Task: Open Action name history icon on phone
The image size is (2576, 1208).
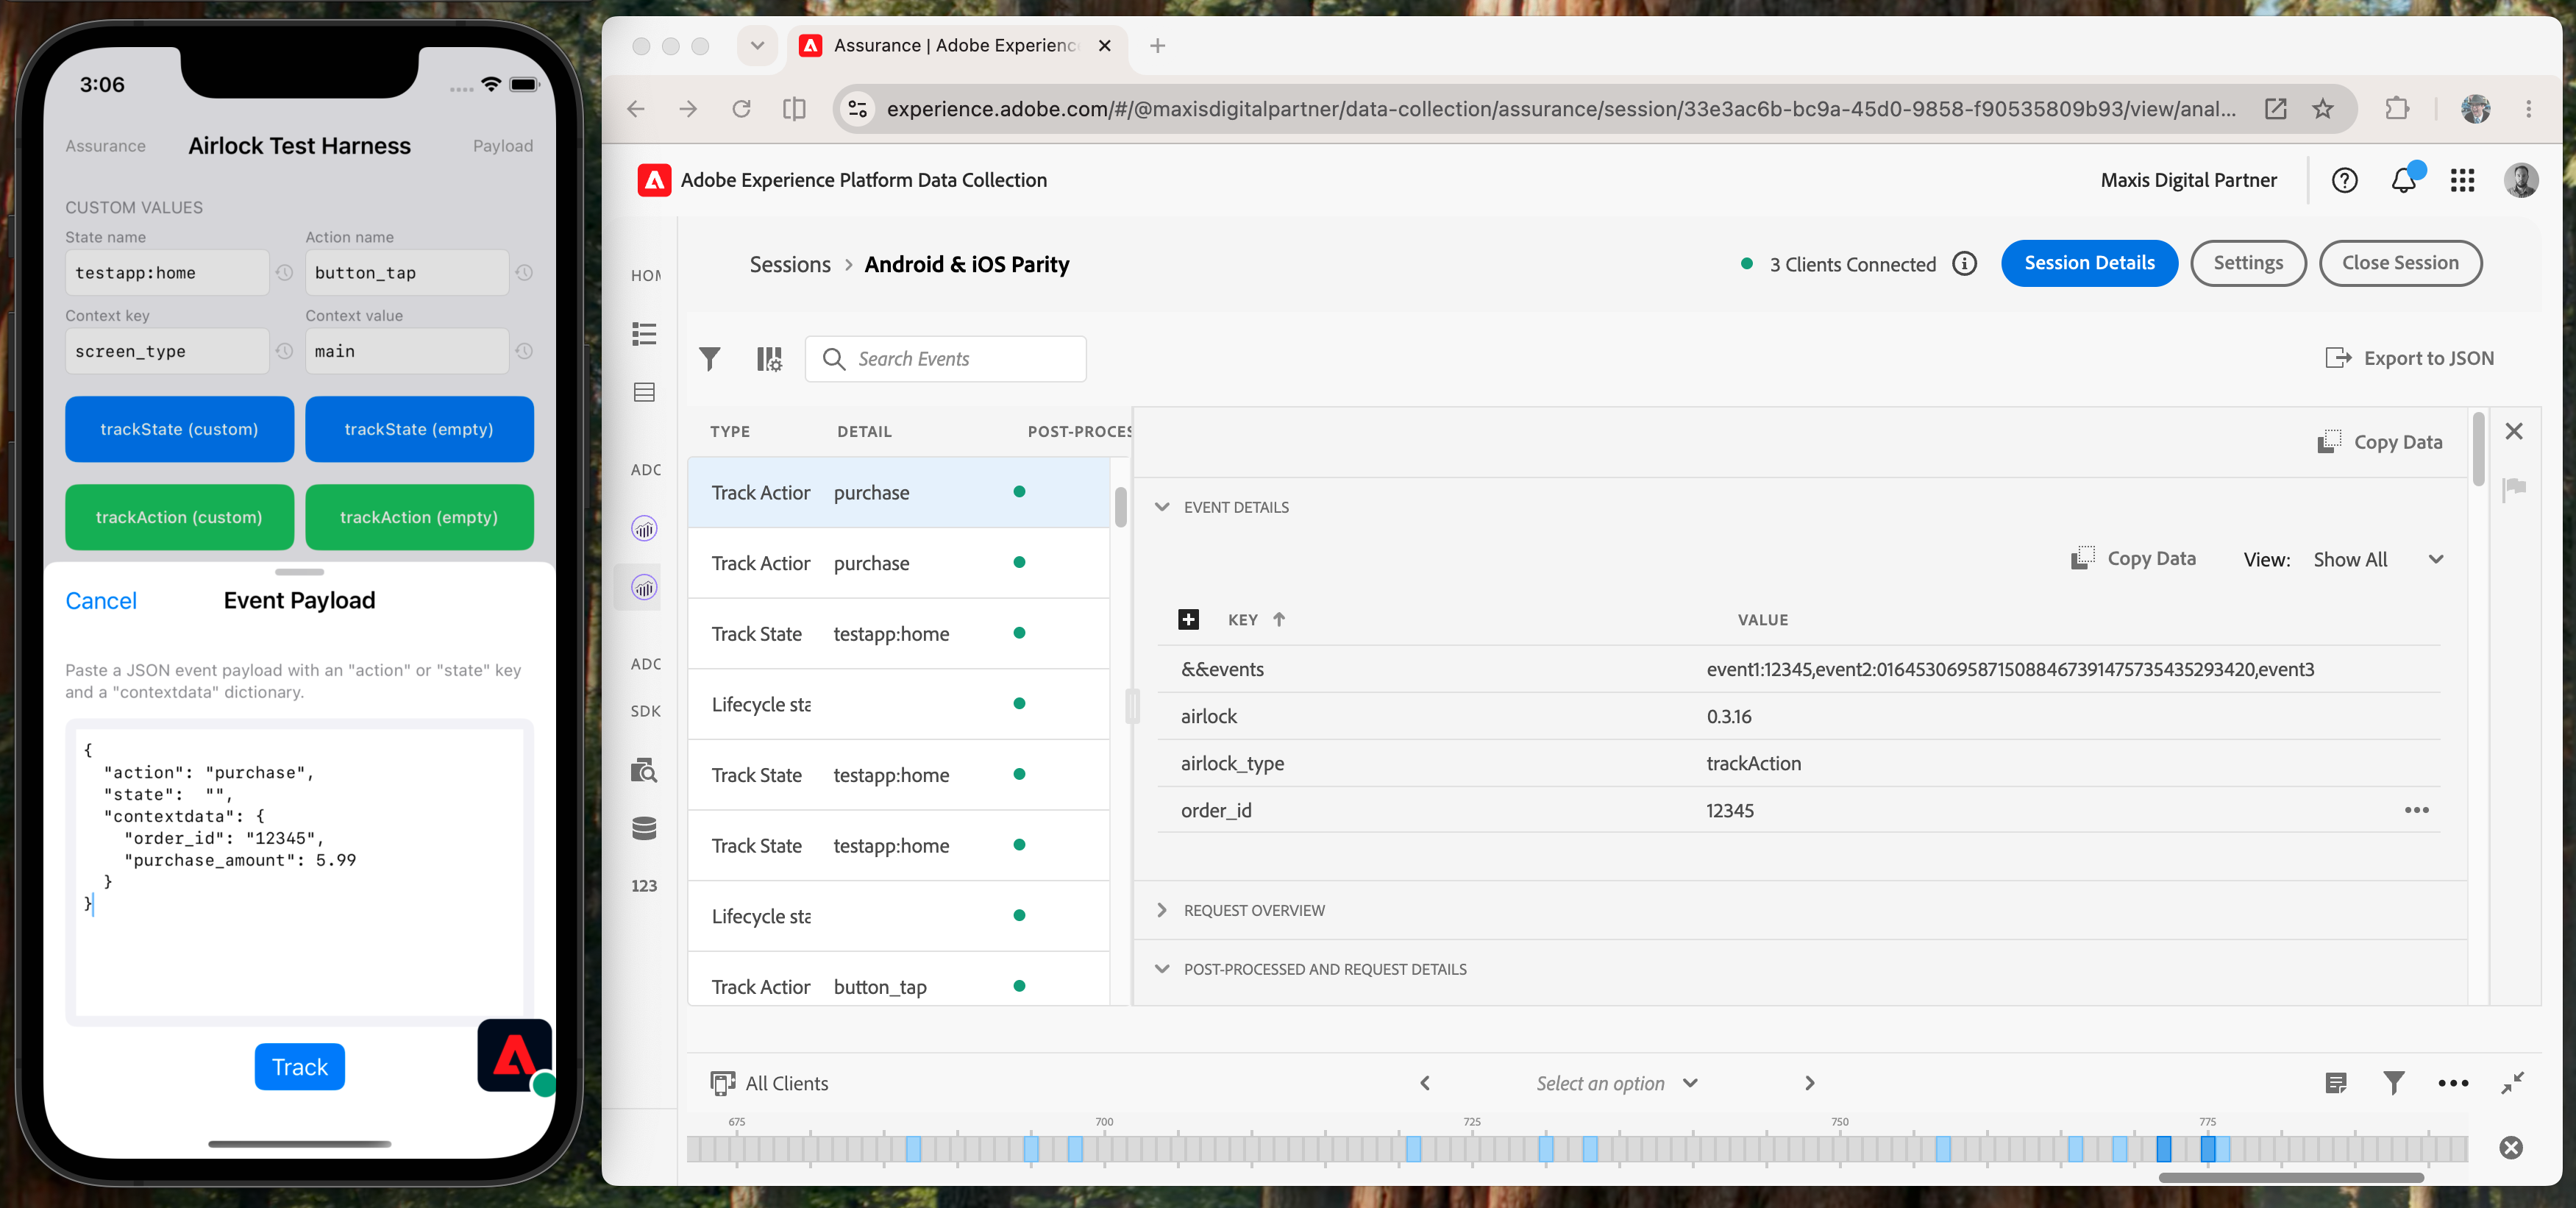Action: point(524,273)
